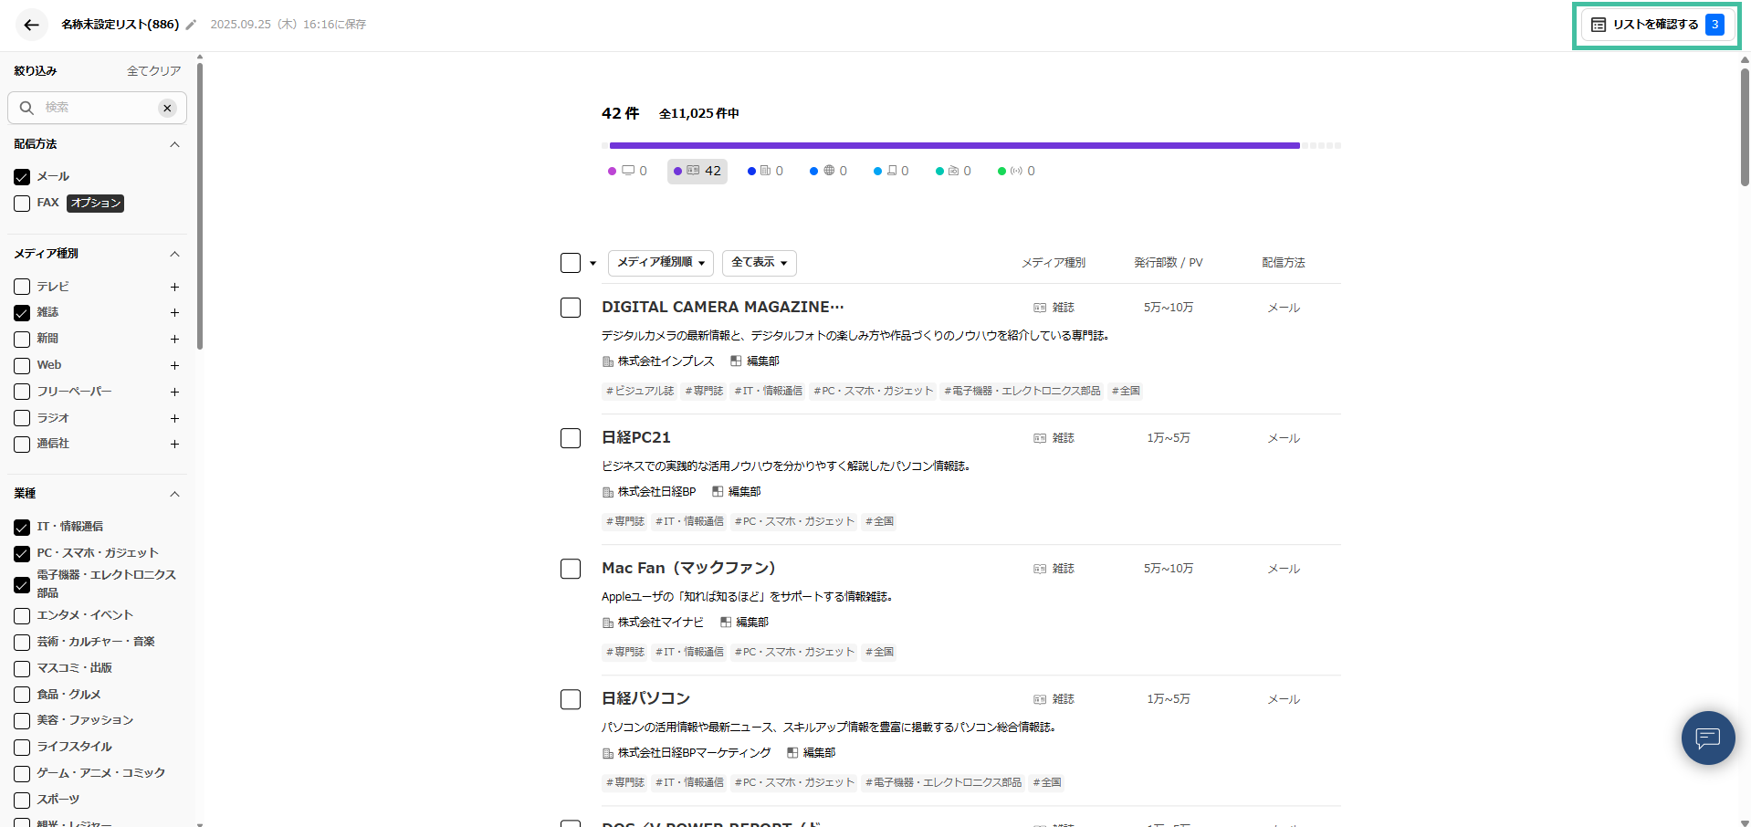Click the purple media distribution bar
The image size is (1751, 827).
tap(953, 145)
